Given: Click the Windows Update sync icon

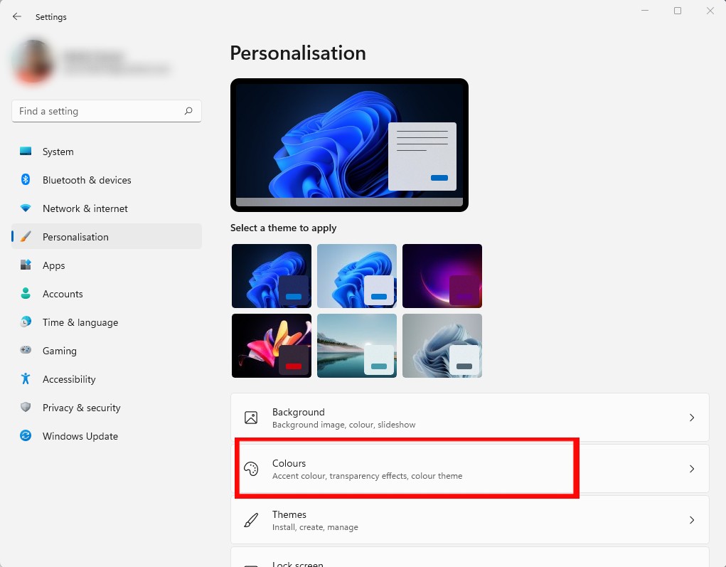Looking at the screenshot, I should point(26,436).
